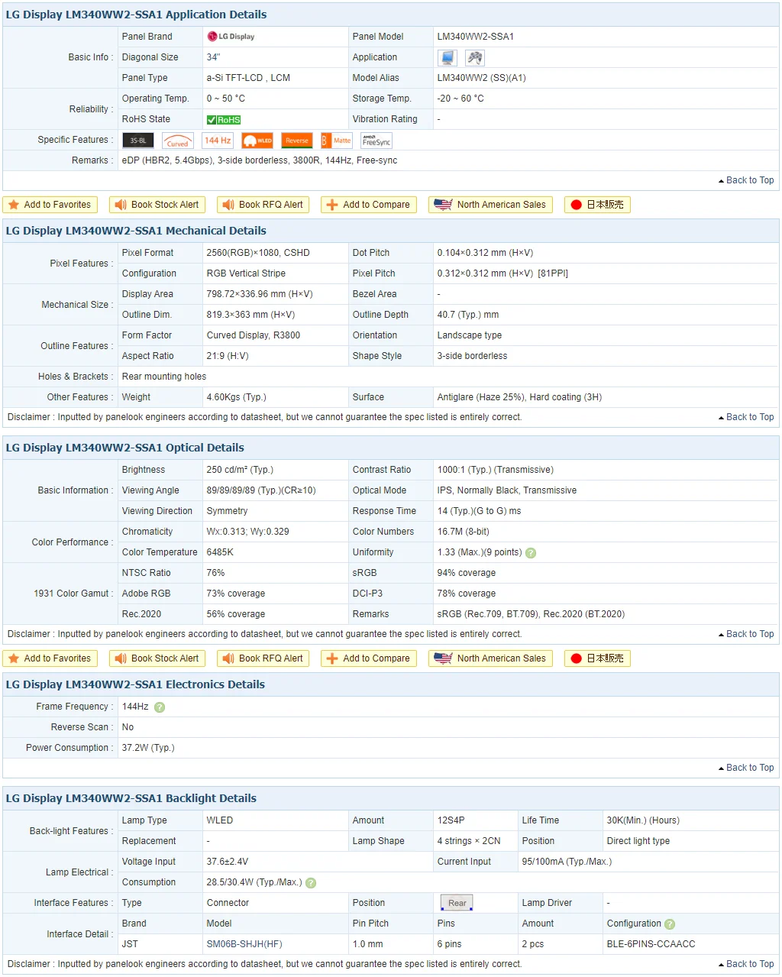
Task: Click the help icon after Consumption 28.5/30.4W
Action: (311, 883)
